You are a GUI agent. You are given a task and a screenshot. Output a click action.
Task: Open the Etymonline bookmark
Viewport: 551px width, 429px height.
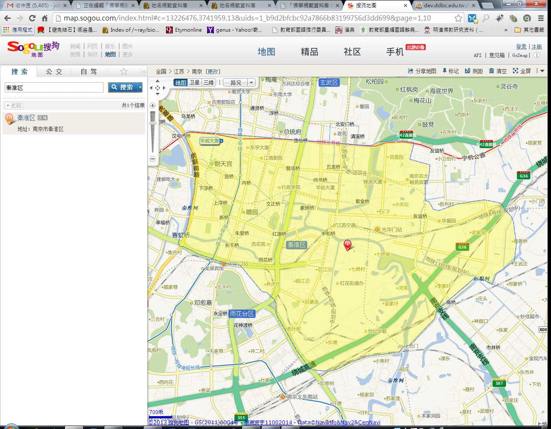point(184,30)
